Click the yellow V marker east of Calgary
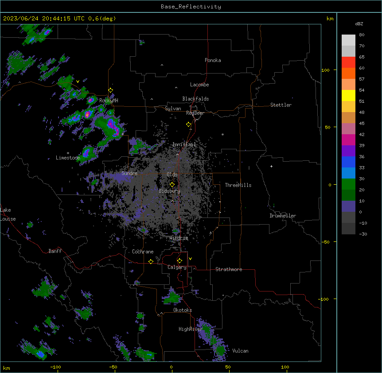 190,259
